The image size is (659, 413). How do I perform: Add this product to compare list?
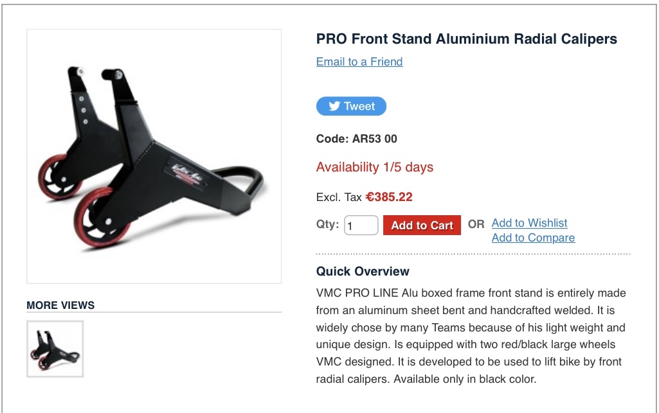534,238
